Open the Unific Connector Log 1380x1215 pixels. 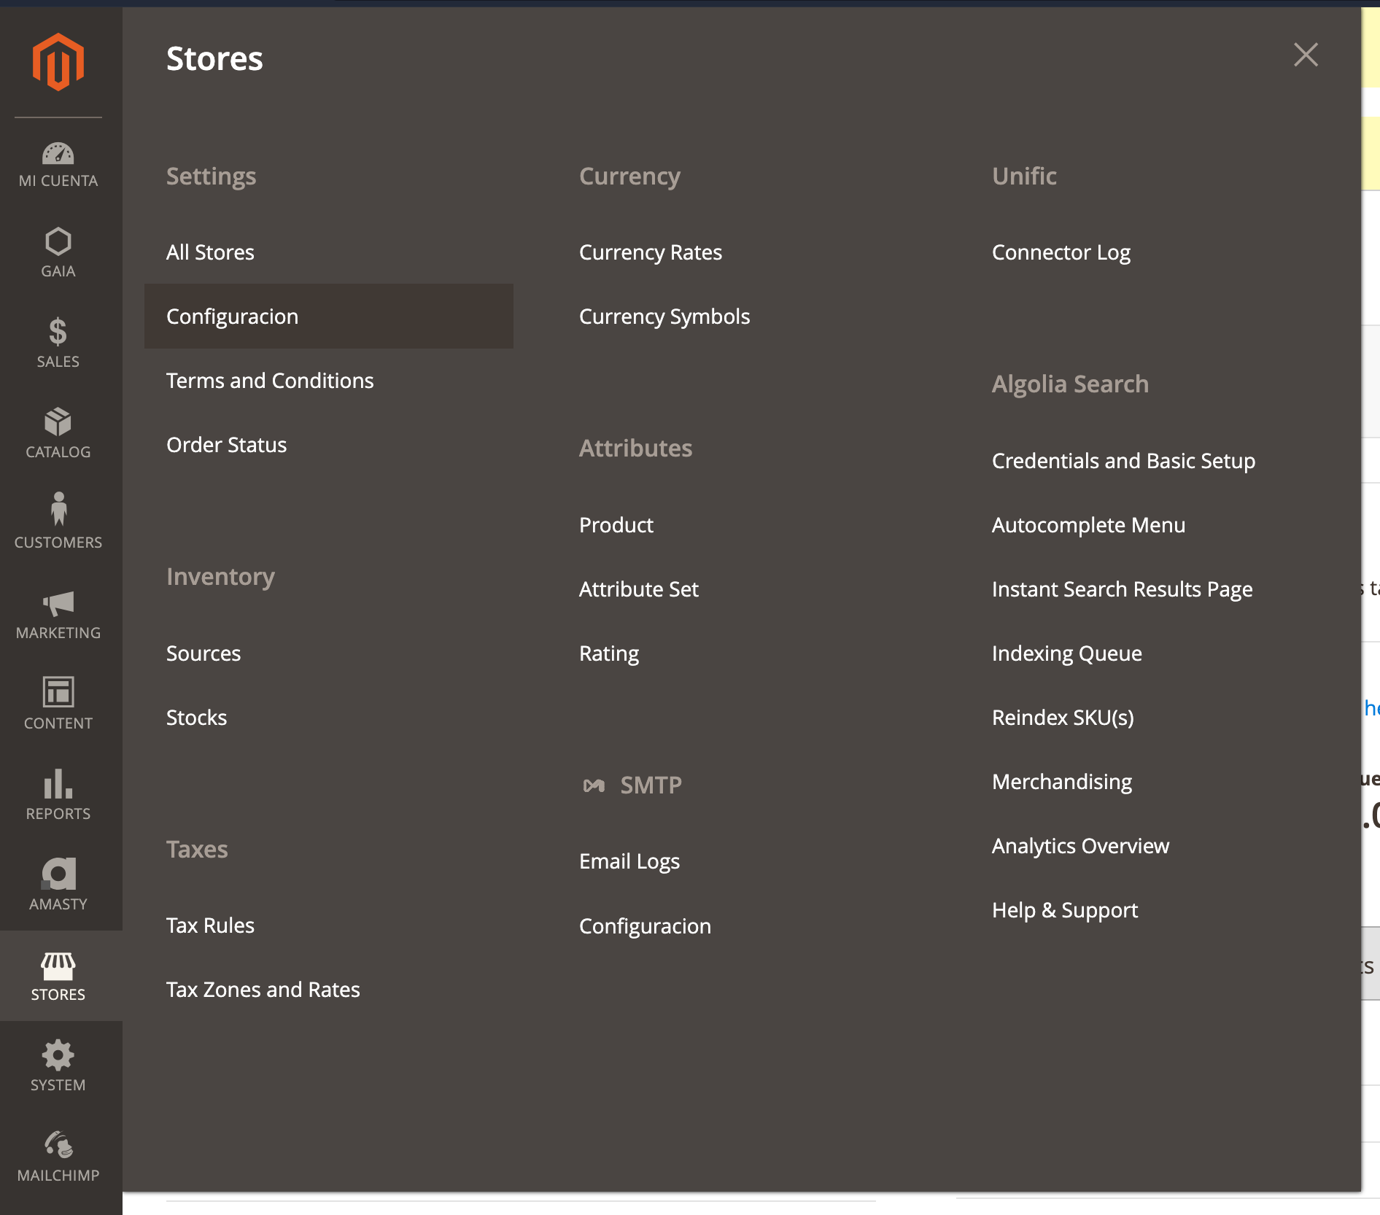coord(1061,252)
